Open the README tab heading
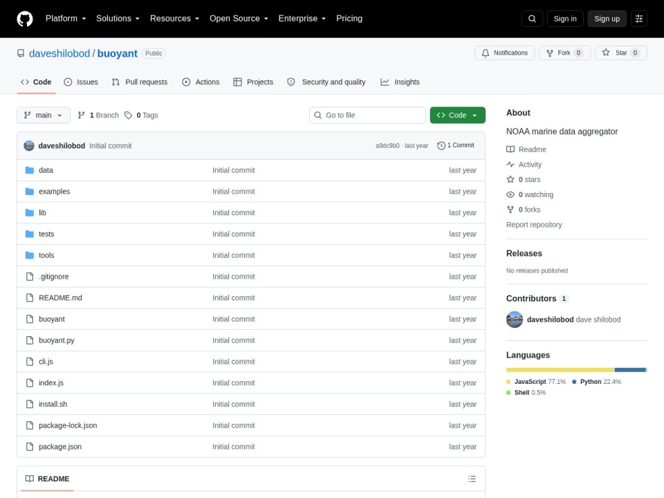 pos(48,479)
